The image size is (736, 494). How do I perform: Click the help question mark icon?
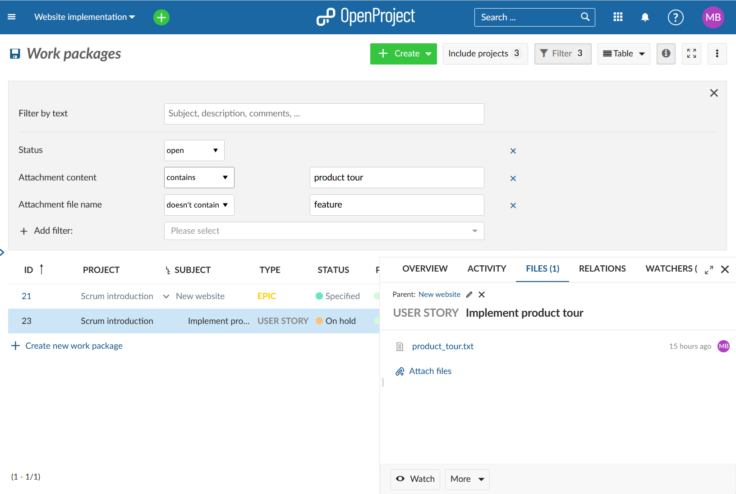(675, 17)
